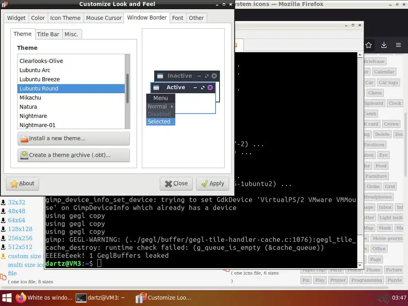Switch to the Mouse Cursor tab

pyautogui.click(x=104, y=18)
